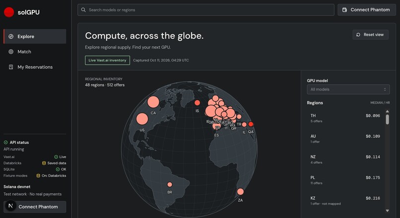Click the magnifier icon in search bar
This screenshot has height=218, width=400.
tap(83, 10)
